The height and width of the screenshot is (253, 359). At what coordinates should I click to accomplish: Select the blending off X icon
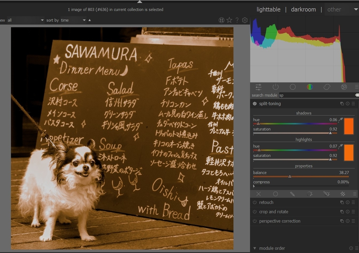[258, 194]
